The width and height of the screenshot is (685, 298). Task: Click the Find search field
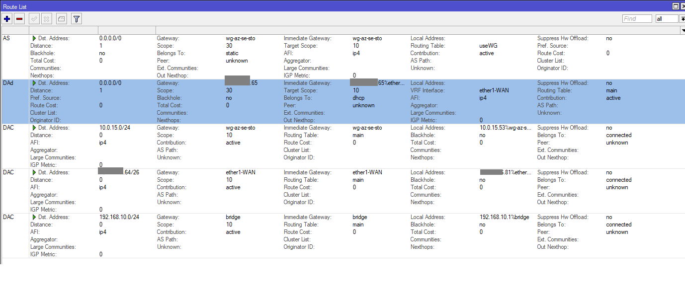637,19
